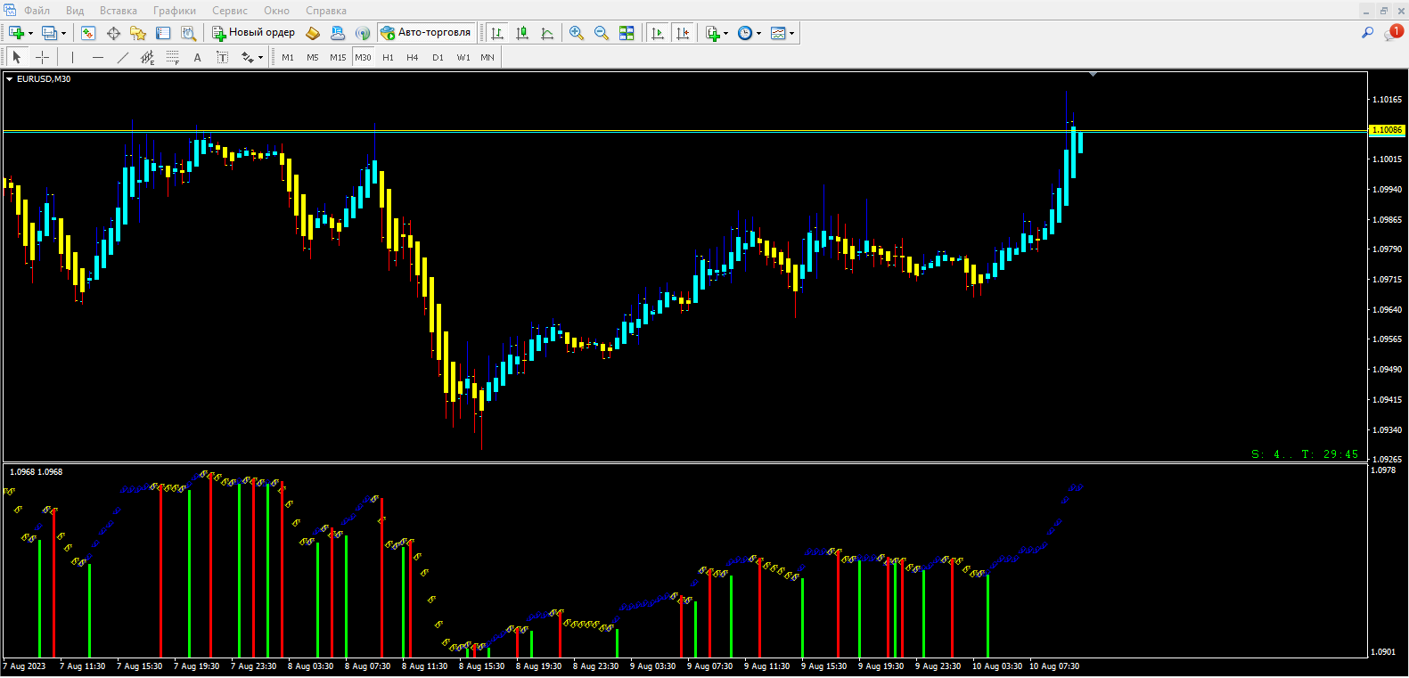Open the Вид menu

pos(75,11)
